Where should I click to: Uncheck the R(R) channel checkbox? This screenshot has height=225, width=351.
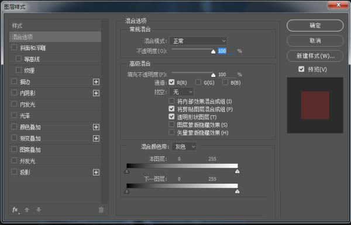[x=171, y=82]
